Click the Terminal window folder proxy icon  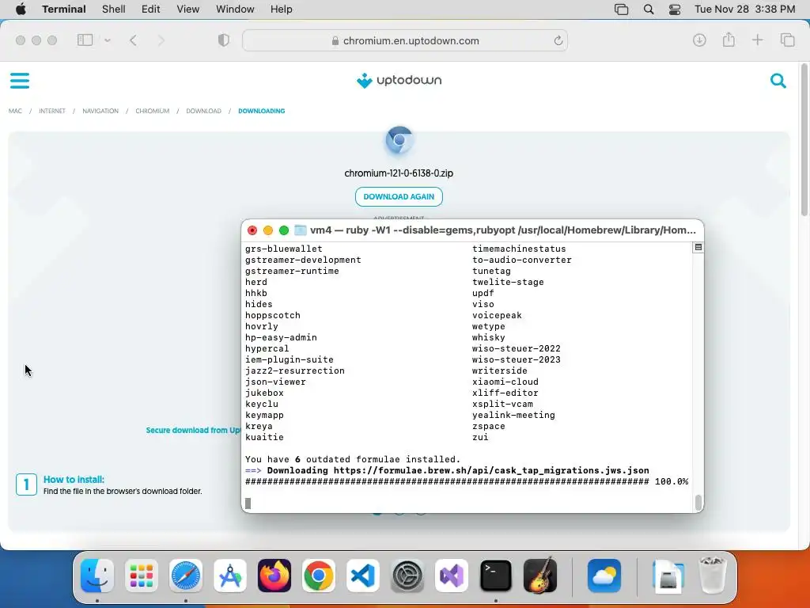[300, 230]
